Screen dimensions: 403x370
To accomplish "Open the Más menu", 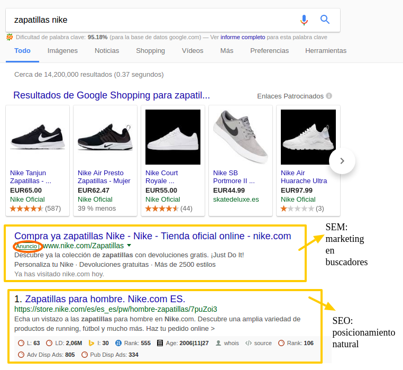I will coord(226,51).
